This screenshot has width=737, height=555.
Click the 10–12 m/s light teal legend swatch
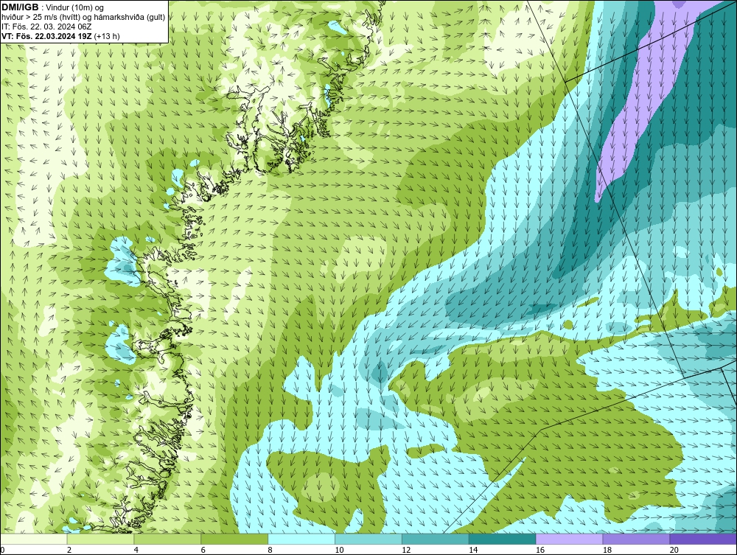[x=368, y=539]
